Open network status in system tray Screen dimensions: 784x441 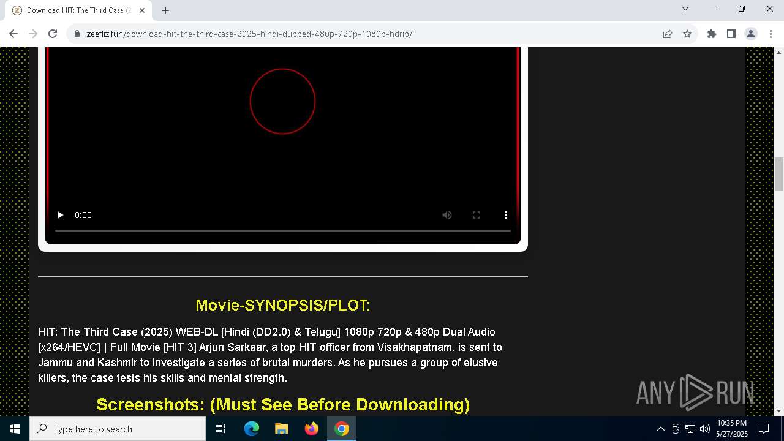[x=690, y=429]
